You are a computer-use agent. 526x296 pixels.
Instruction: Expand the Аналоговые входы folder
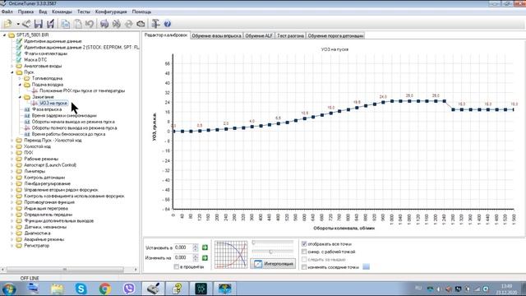click(12, 66)
